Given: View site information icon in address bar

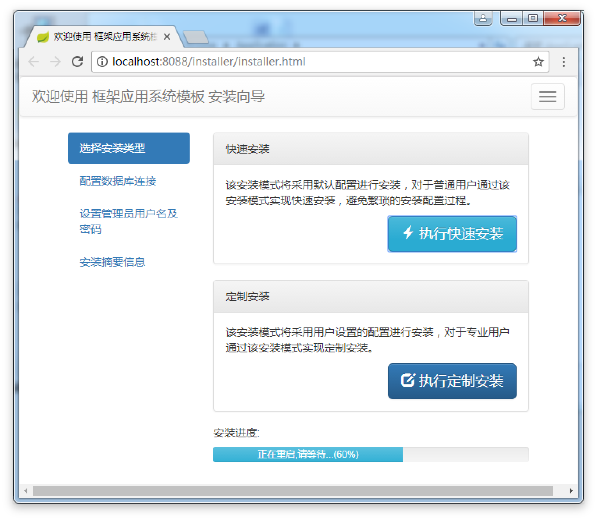Looking at the screenshot, I should coord(102,62).
